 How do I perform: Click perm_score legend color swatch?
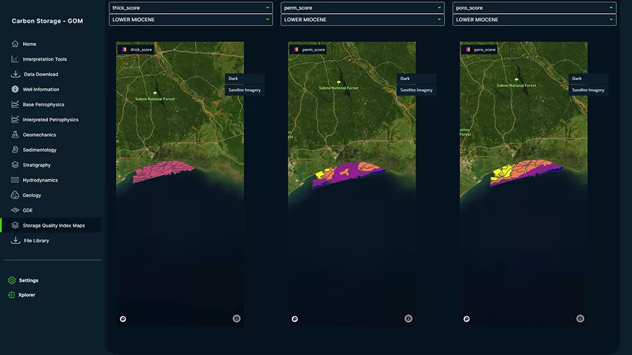296,49
